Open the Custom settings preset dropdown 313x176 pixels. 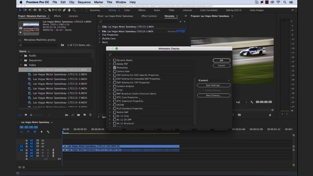pos(214,80)
